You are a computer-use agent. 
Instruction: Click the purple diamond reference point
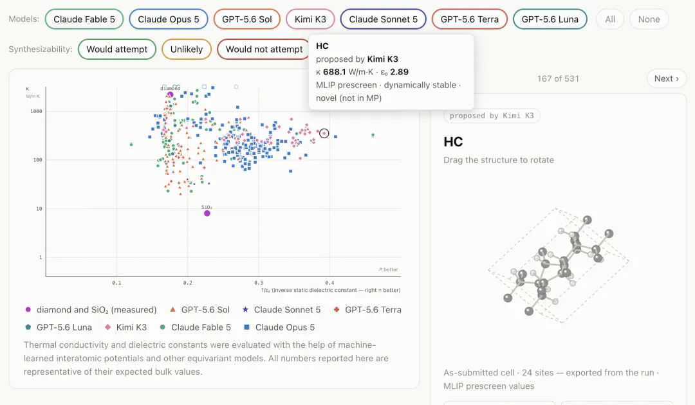[170, 94]
